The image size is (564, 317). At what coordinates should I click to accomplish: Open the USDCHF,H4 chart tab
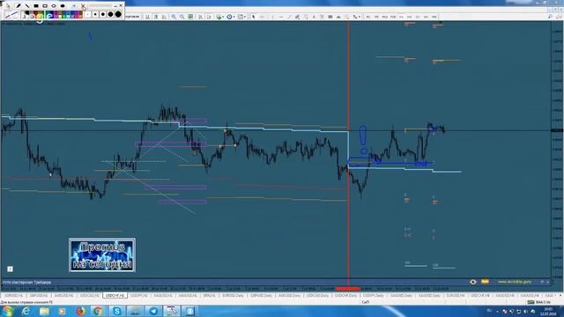coord(480,296)
